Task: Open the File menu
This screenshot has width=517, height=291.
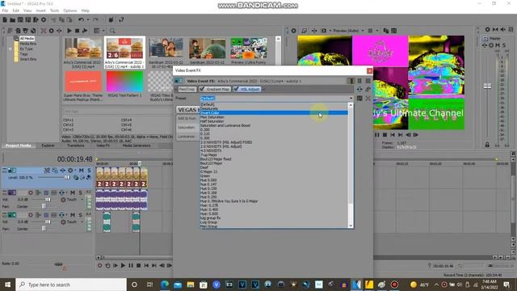Action: (x=5, y=11)
